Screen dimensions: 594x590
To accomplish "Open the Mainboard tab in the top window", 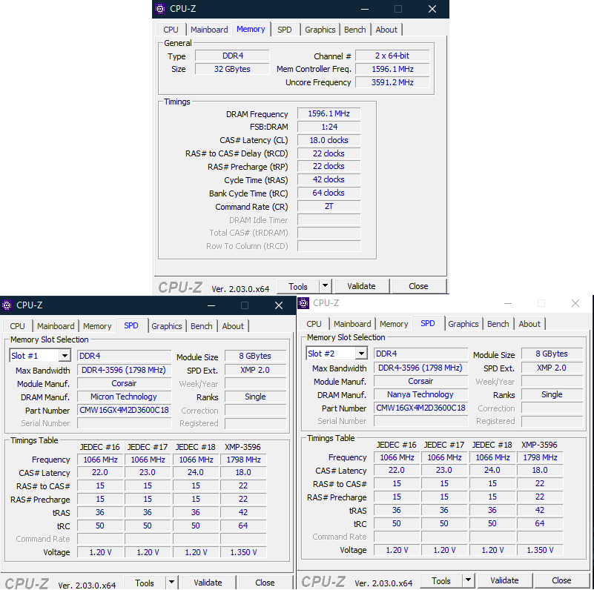I will 209,30.
